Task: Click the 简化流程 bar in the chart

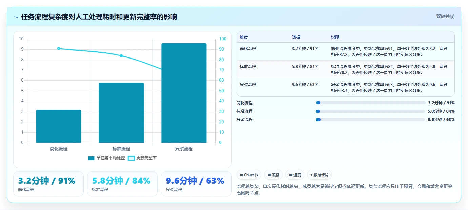Action: [59, 126]
